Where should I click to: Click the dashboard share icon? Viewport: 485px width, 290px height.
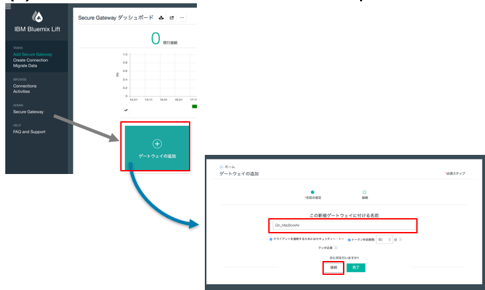click(x=172, y=18)
